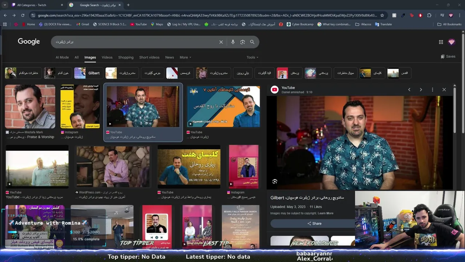Expand the More search filters dropdown

(185, 57)
